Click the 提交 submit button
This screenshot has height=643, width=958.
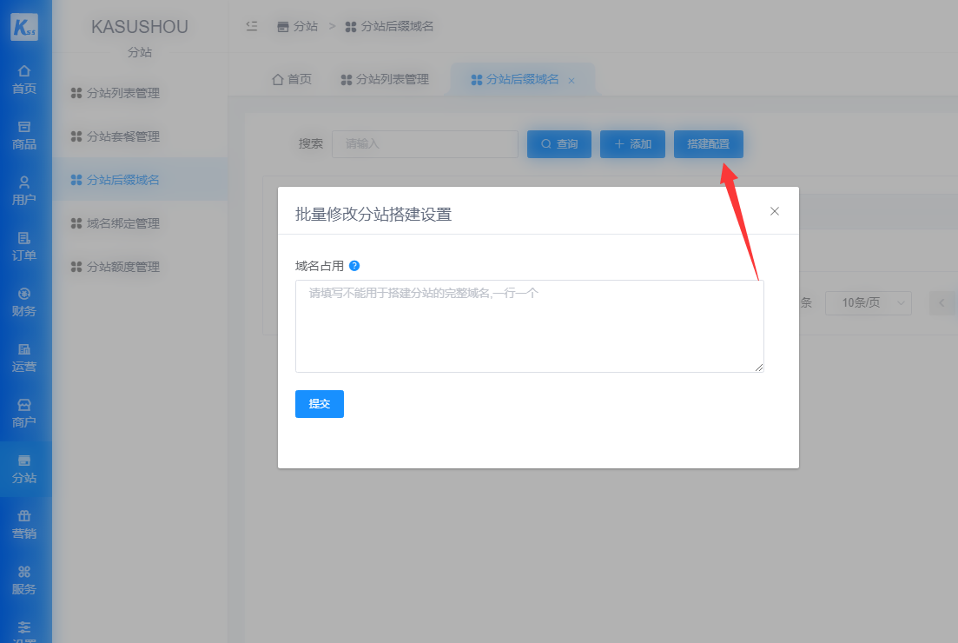tap(320, 404)
